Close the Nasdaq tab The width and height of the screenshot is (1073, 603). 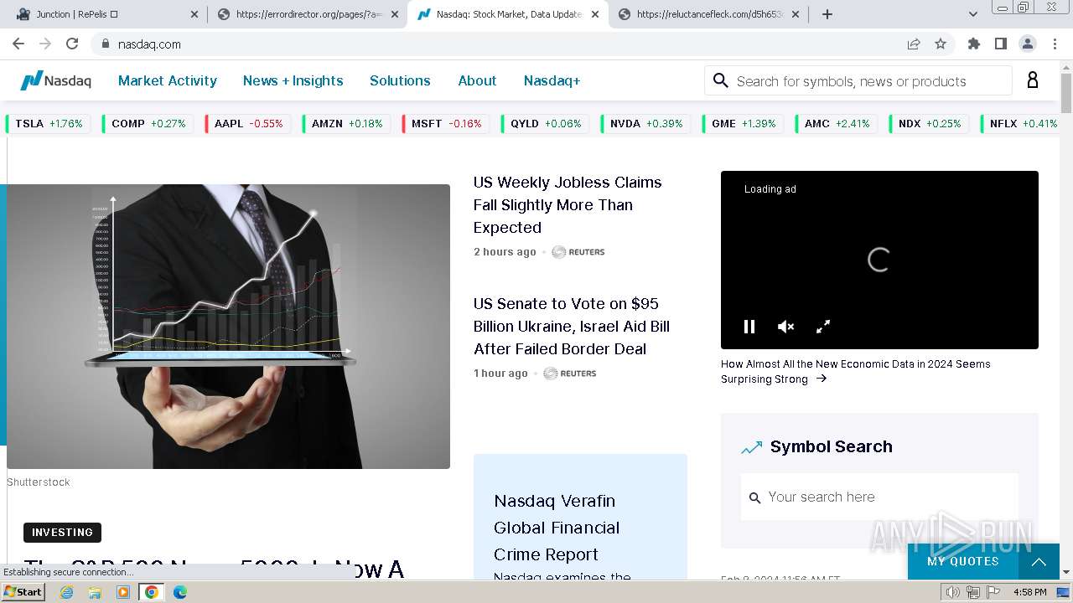click(595, 14)
